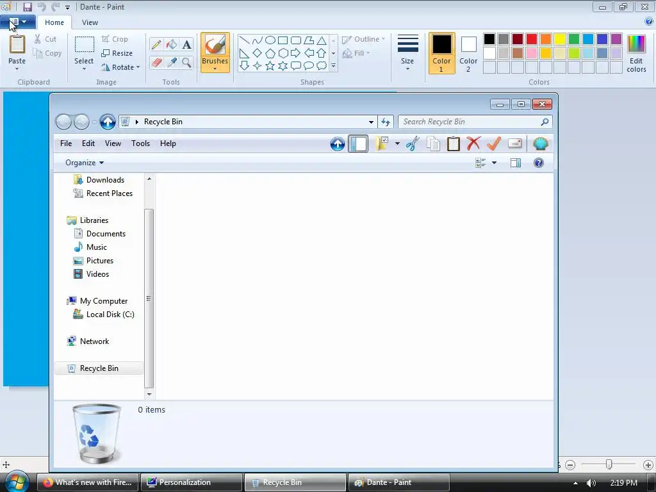Image resolution: width=656 pixels, height=492 pixels.
Task: Click the teal shell icon in Recycle Bin toolbar
Action: [x=541, y=143]
